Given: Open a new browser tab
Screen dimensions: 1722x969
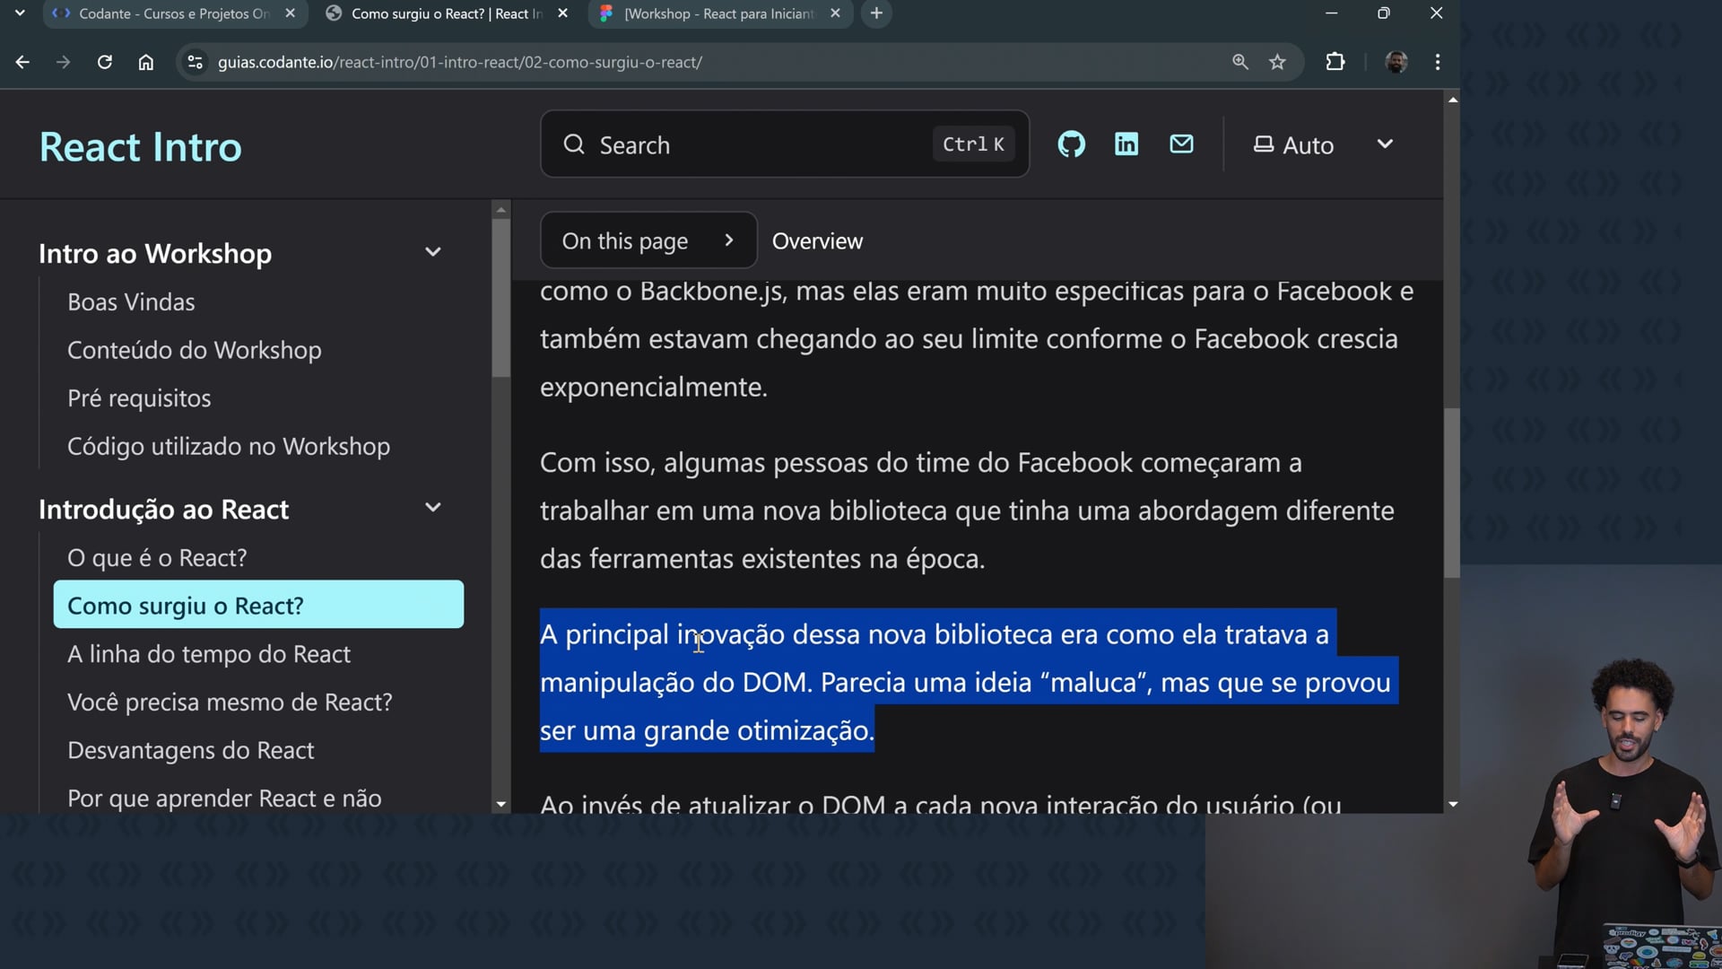Looking at the screenshot, I should (876, 13).
